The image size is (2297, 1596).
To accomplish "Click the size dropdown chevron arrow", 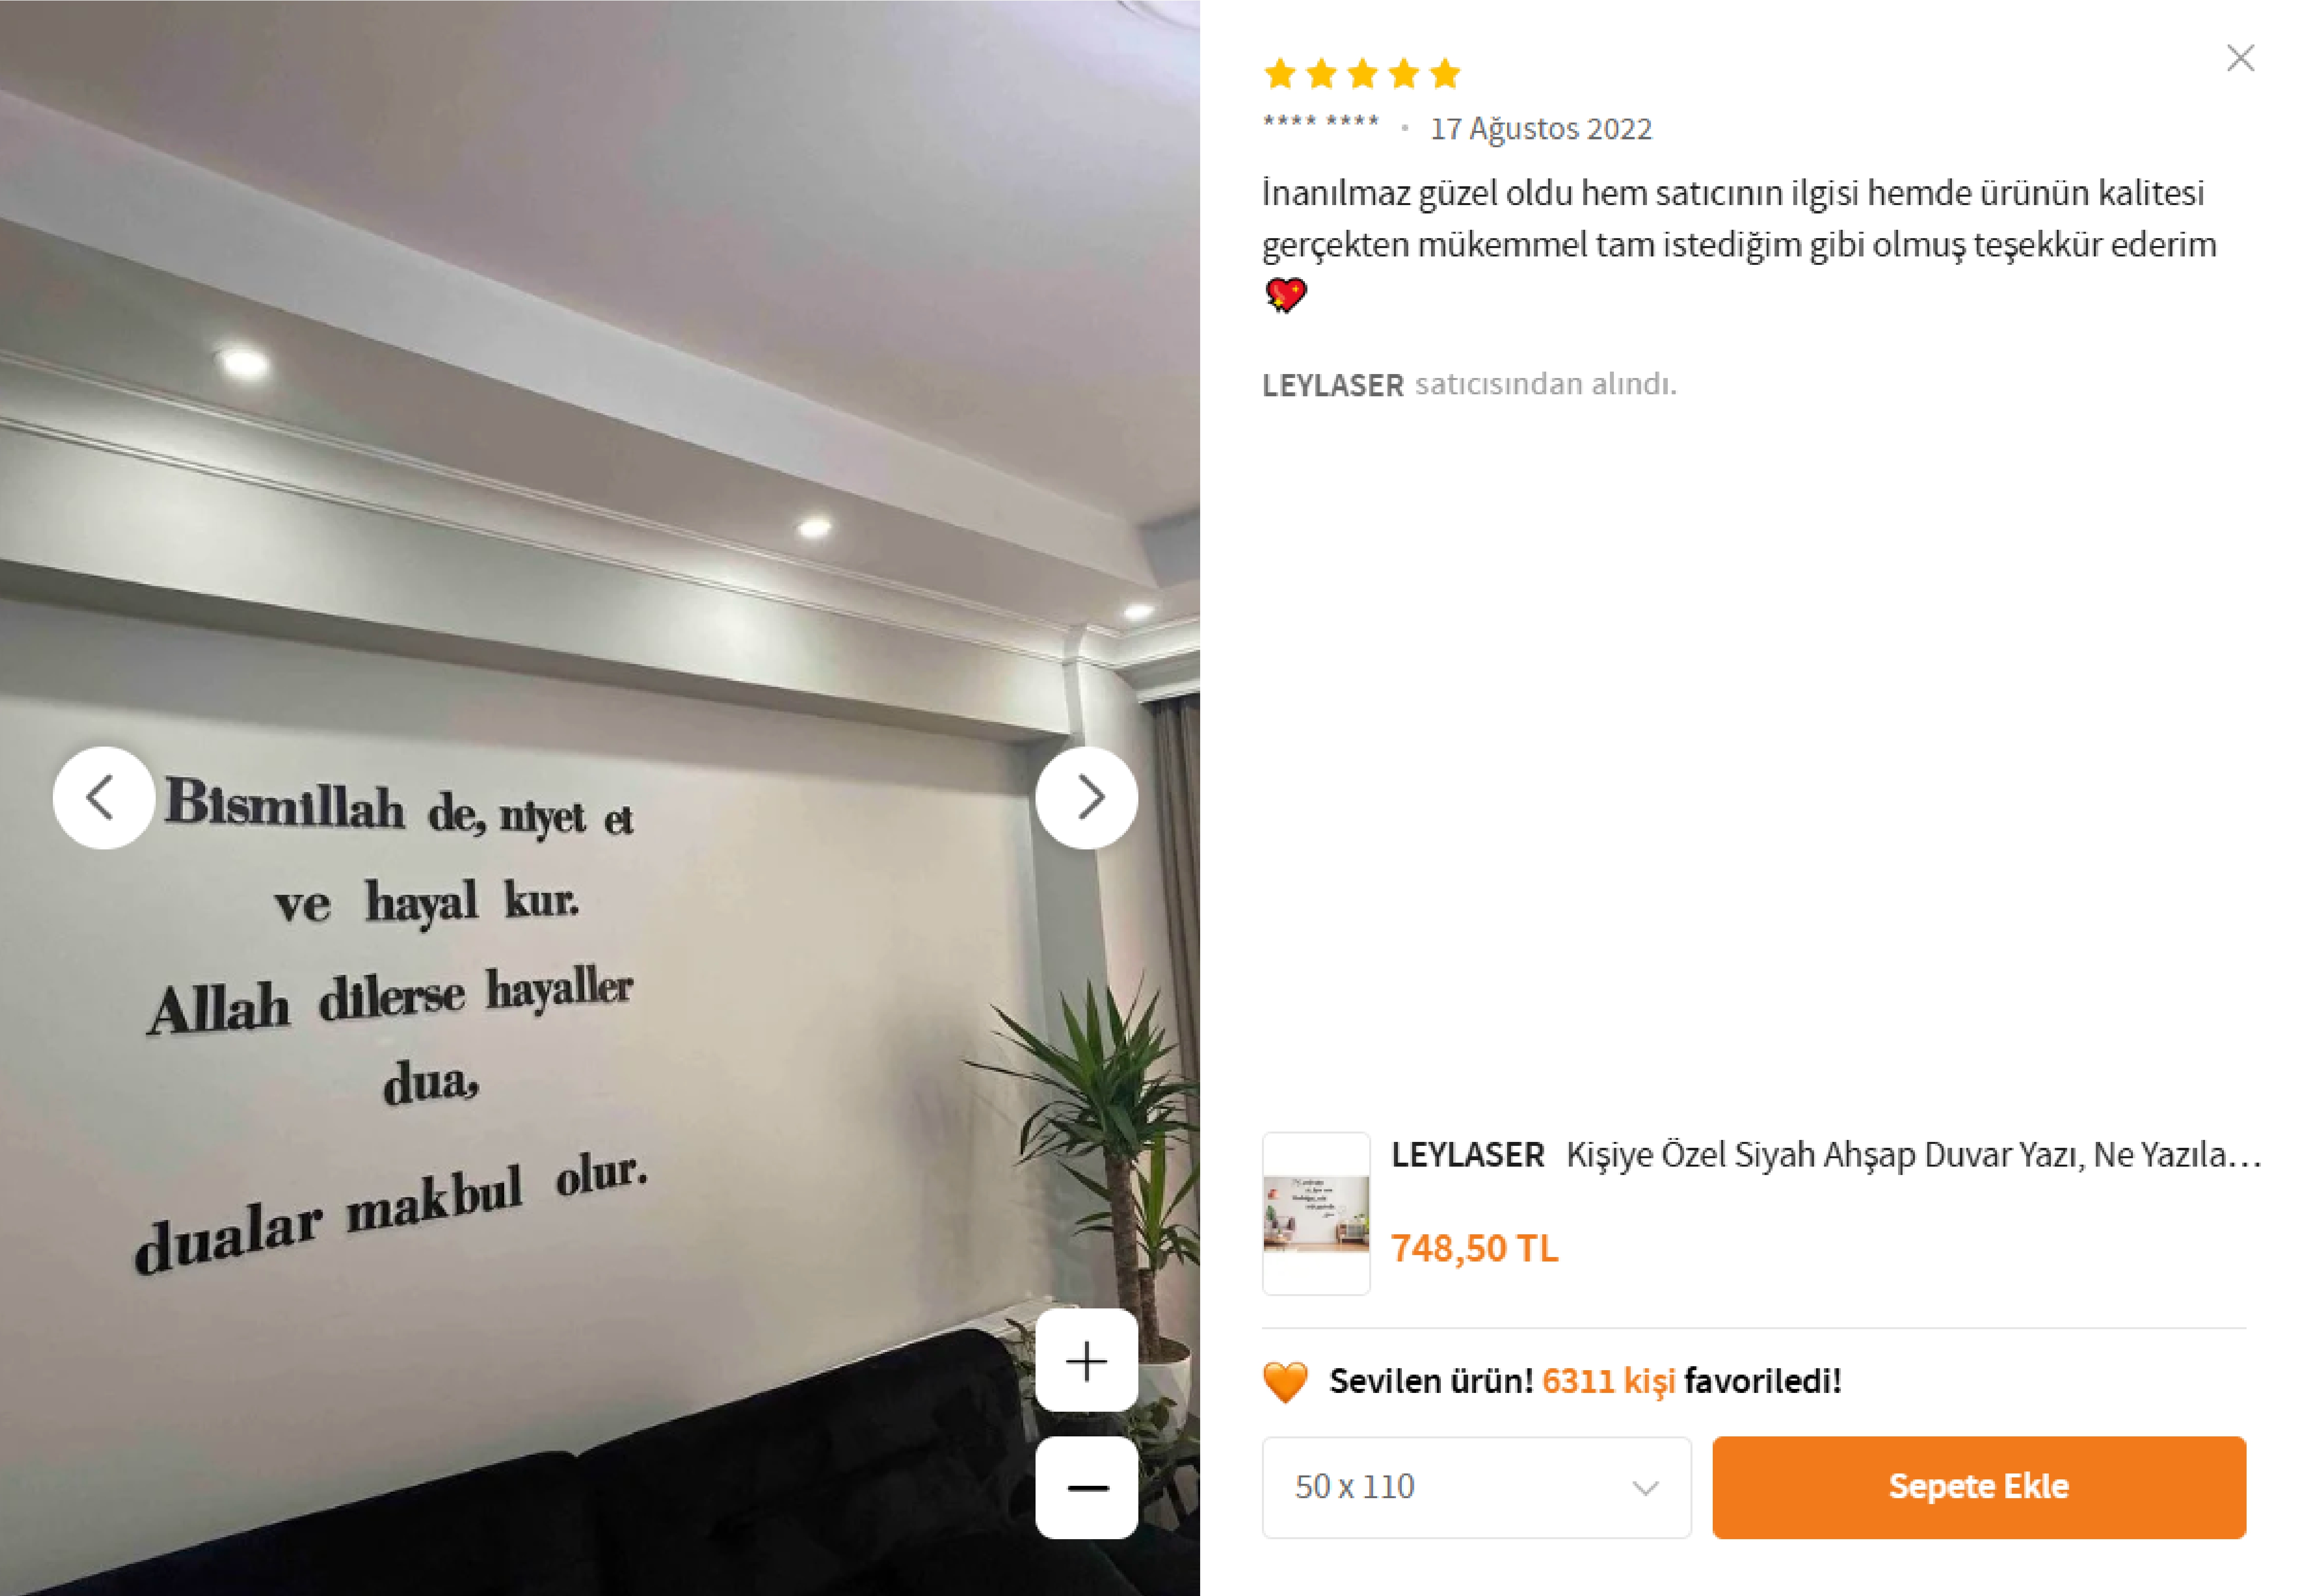I will click(x=1646, y=1489).
